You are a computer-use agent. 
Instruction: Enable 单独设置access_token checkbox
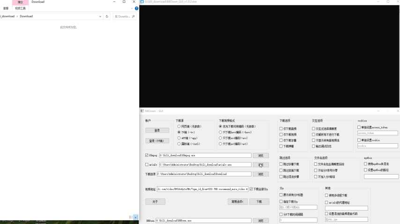tap(359, 127)
